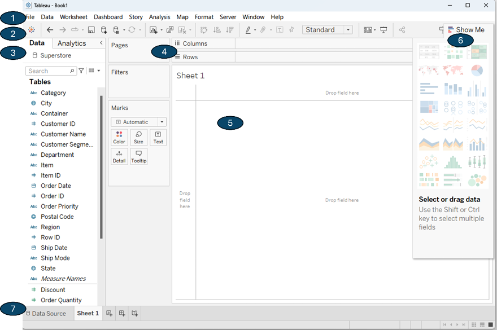Image resolution: width=497 pixels, height=330 pixels.
Task: Select the Superstore data source
Action: pos(55,56)
